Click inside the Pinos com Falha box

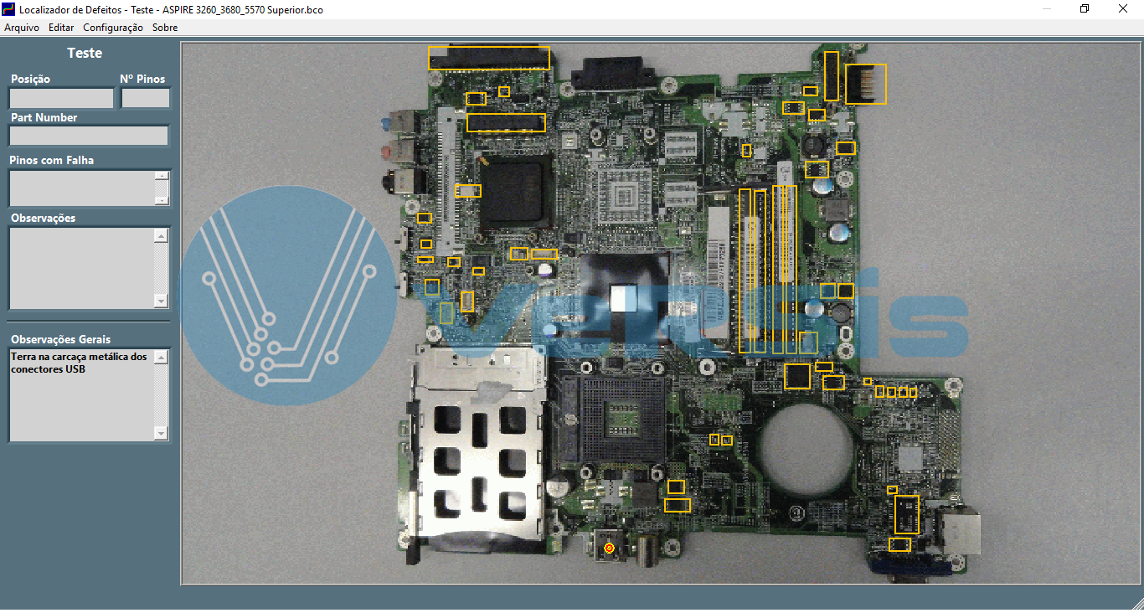pyautogui.click(x=82, y=188)
